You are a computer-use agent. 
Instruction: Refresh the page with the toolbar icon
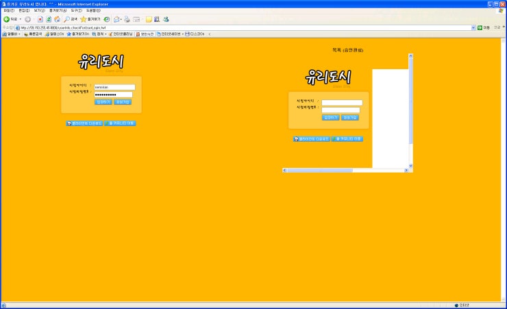[49, 19]
